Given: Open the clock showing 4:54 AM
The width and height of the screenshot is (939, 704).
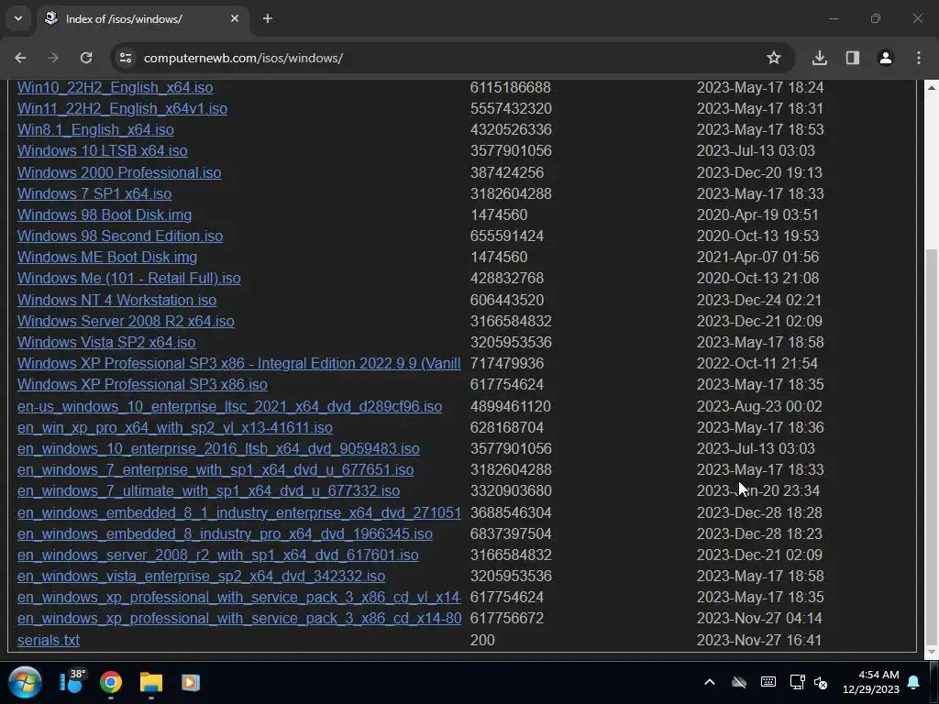Looking at the screenshot, I should point(871,682).
